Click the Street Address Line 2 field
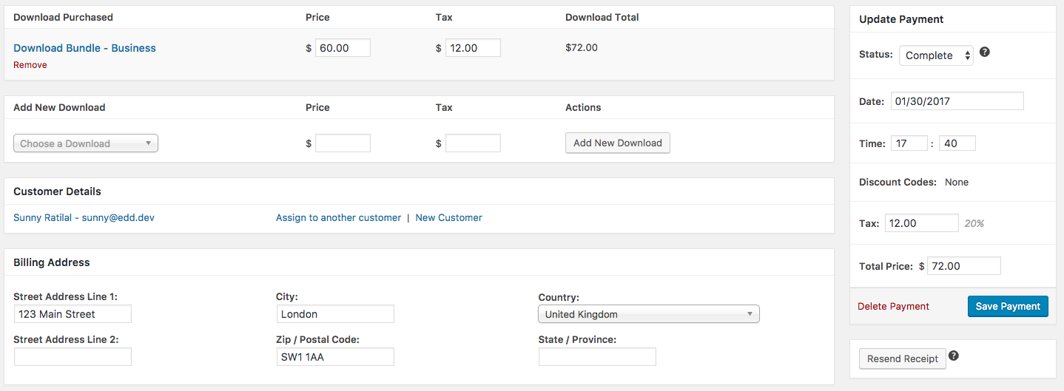The height and width of the screenshot is (391, 1064). point(73,357)
